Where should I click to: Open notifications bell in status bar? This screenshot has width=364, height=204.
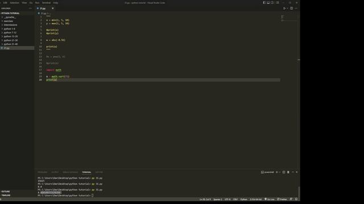[296, 199]
